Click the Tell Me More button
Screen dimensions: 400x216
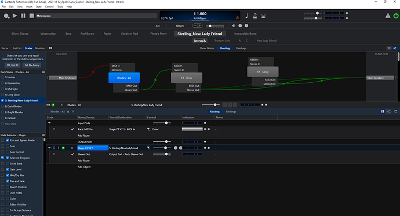(32, 65)
